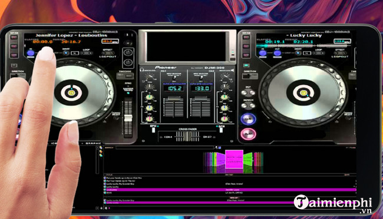Click the browser search input field
Image resolution: width=383 pixels, height=219 pixels.
tap(164, 148)
